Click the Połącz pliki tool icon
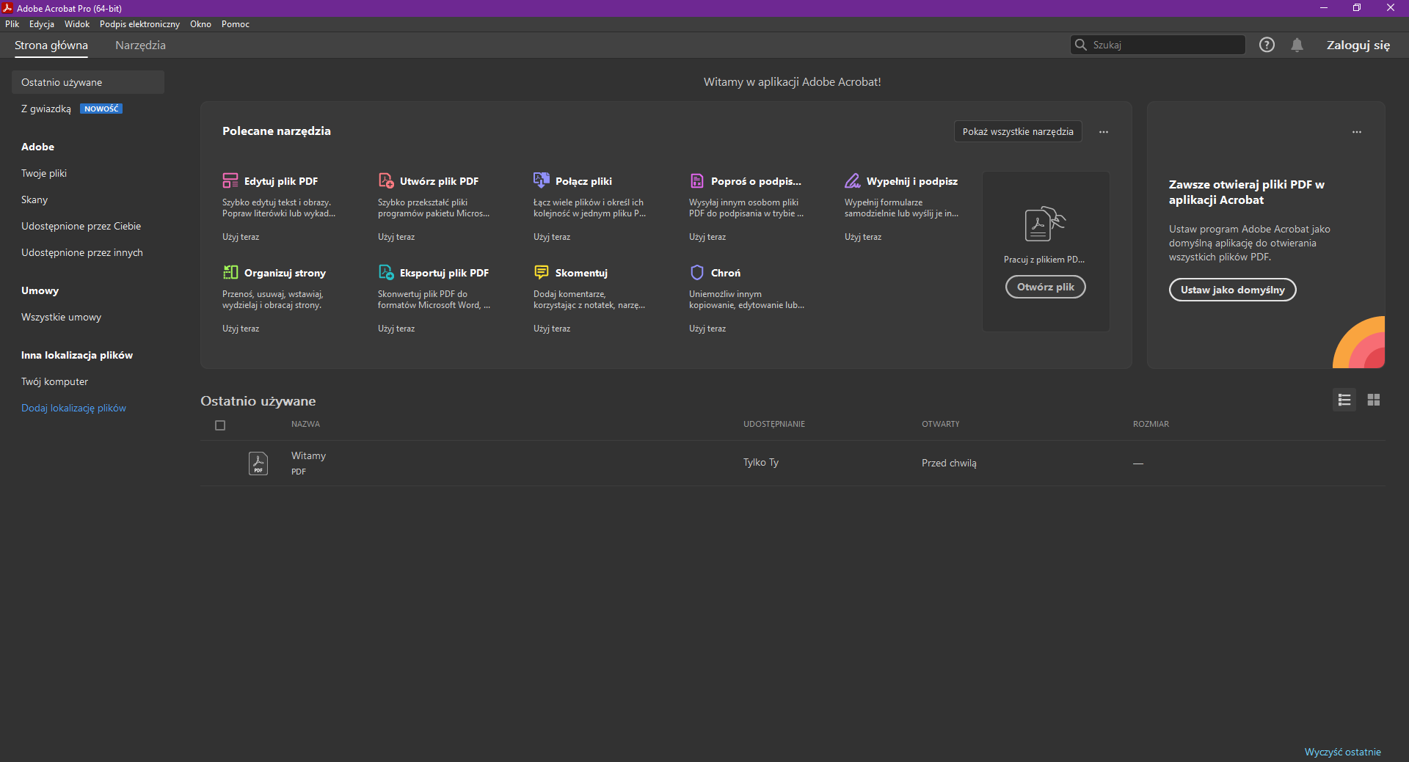This screenshot has height=762, width=1409. tap(542, 180)
